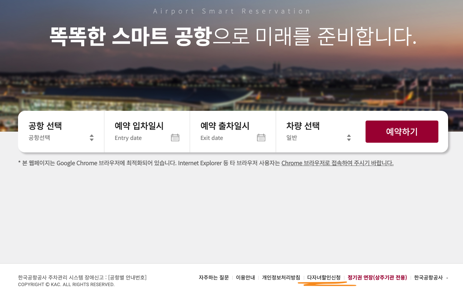Open the 자주하는 질문 footer link
The image size is (463, 292).
214,277
